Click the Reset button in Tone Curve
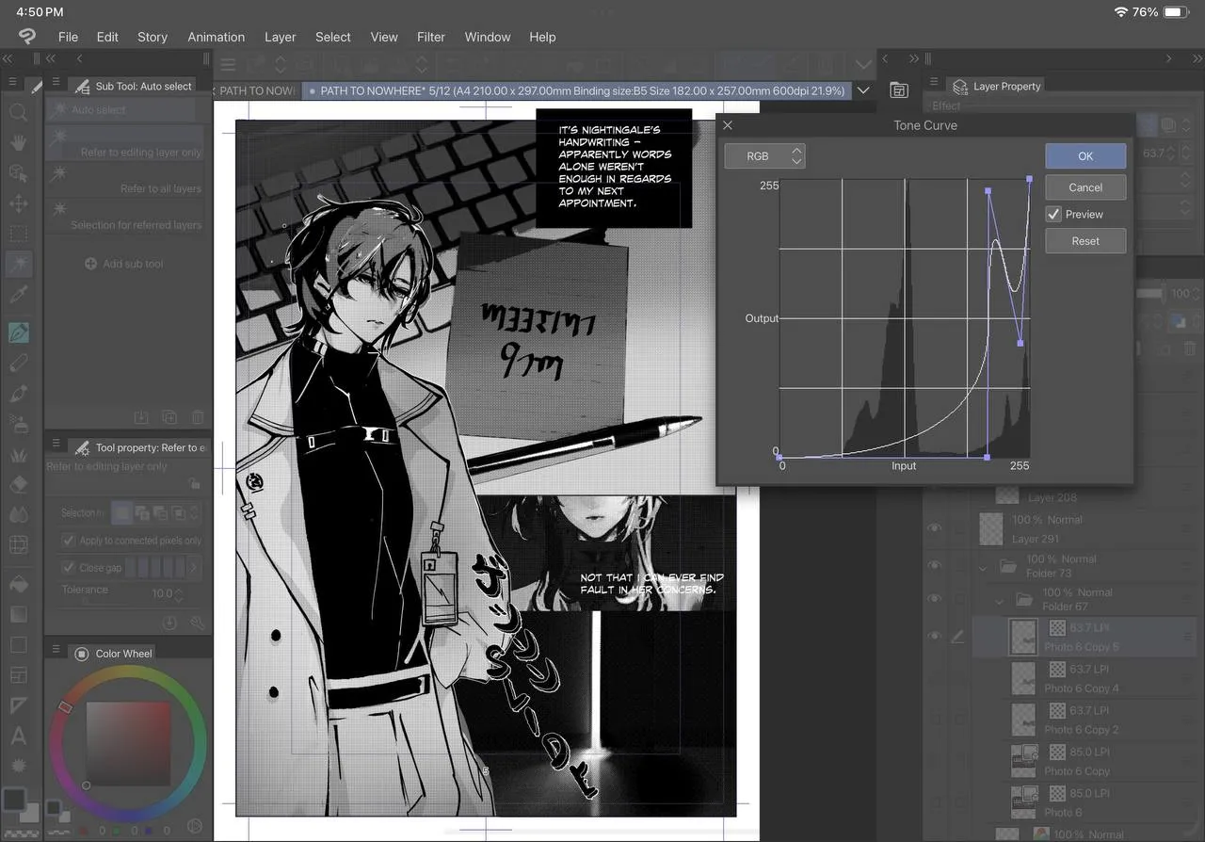 1085,241
